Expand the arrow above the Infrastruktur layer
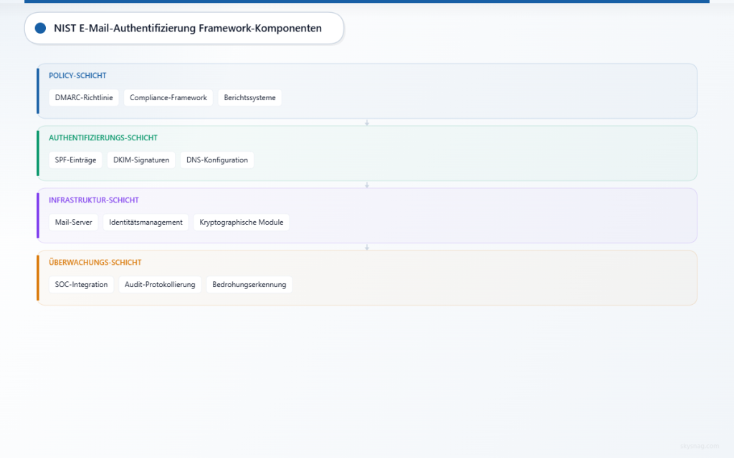This screenshot has width=734, height=458. 367,184
